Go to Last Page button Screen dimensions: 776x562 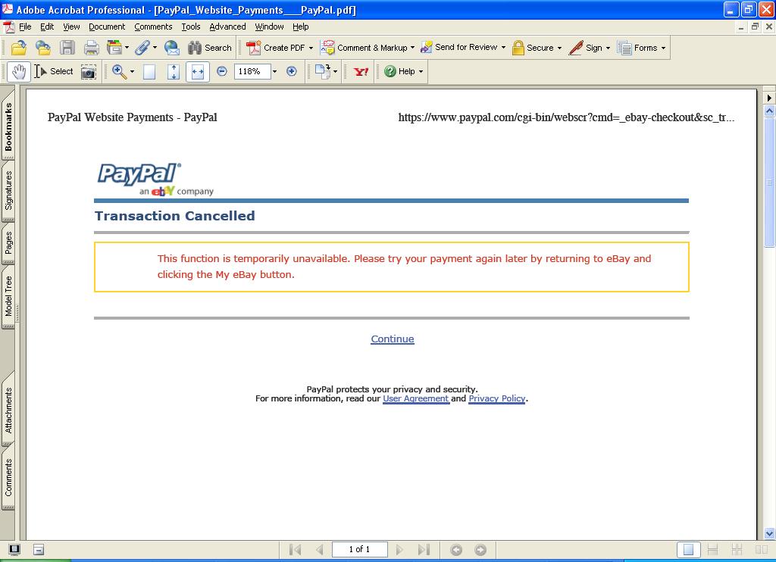click(x=424, y=550)
